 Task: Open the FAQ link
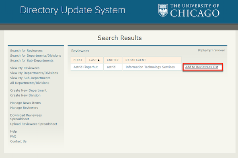point(13,136)
